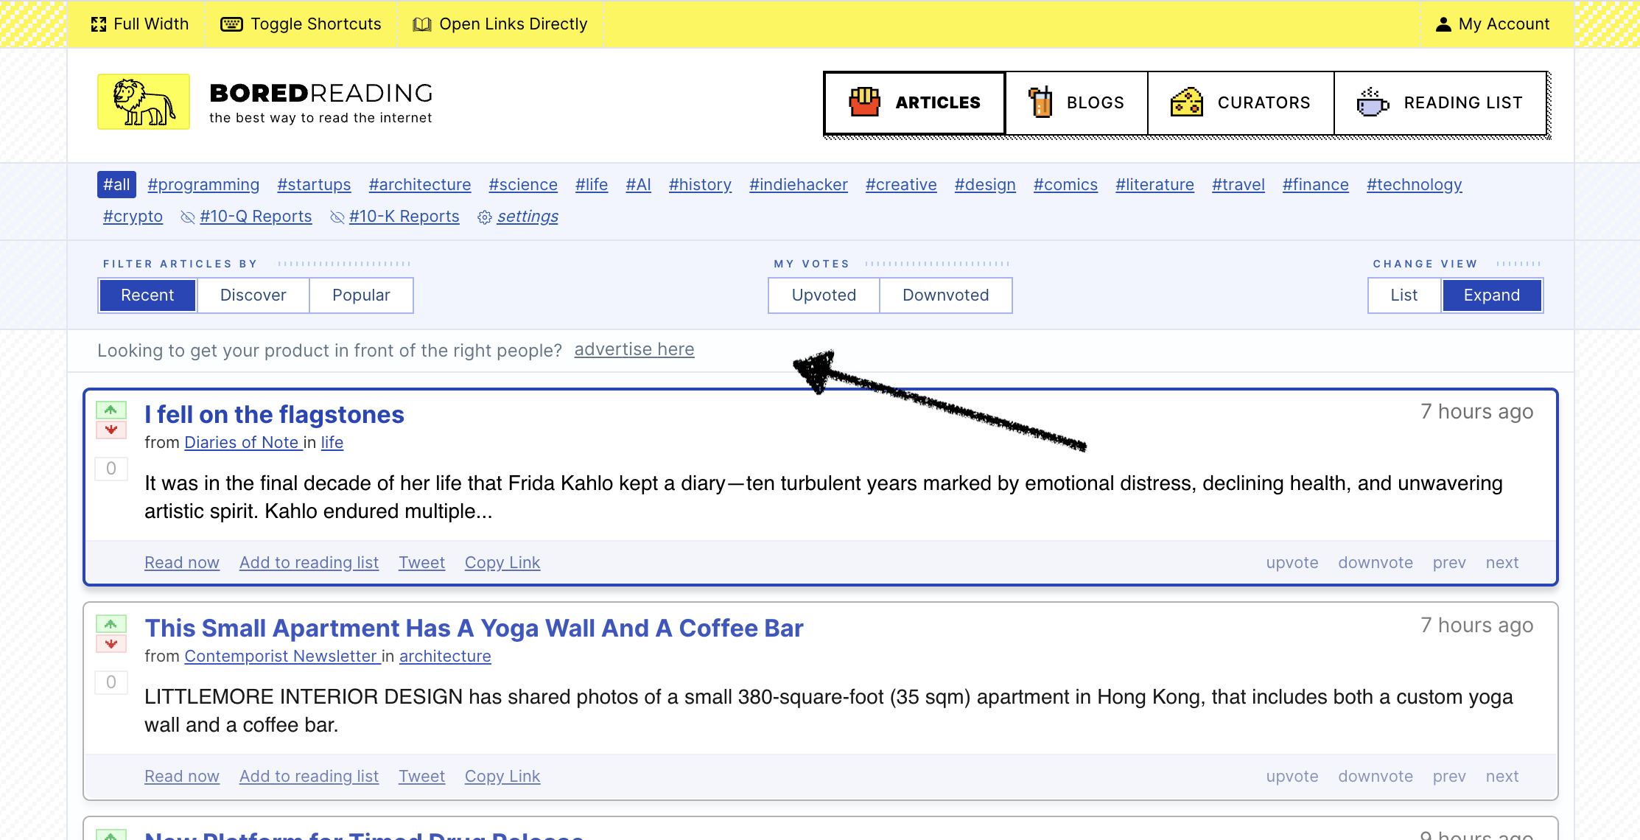Viewport: 1640px width, 840px height.
Task: Open article title 'I fell on the flagstones'
Action: [x=274, y=415]
